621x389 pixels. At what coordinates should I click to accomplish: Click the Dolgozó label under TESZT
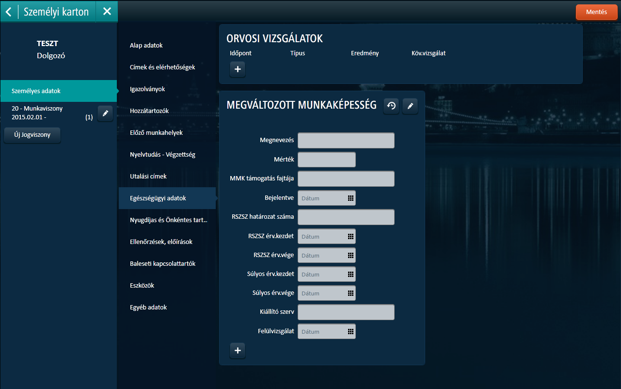51,55
